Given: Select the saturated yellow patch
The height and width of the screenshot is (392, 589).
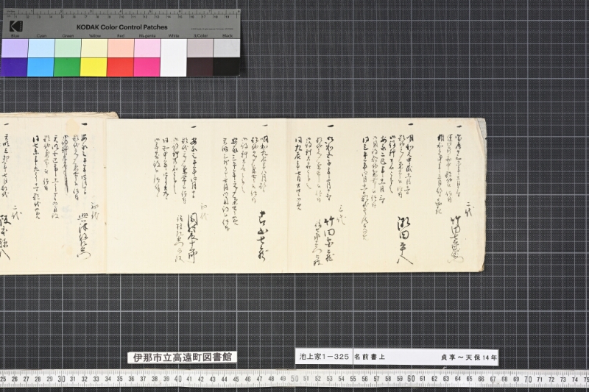Looking at the screenshot, I should point(95,67).
